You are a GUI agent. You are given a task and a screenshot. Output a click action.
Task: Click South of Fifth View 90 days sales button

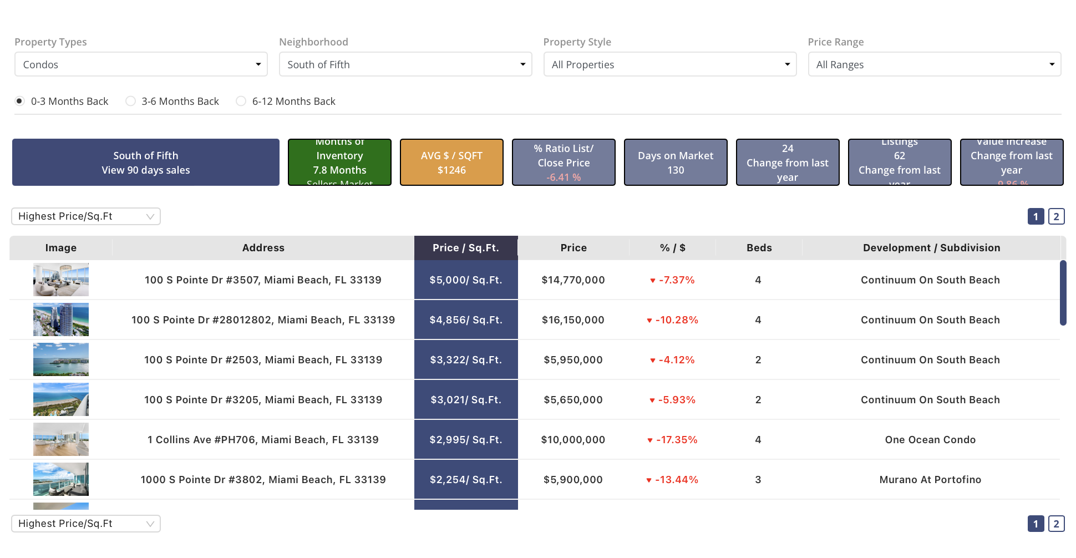point(146,163)
